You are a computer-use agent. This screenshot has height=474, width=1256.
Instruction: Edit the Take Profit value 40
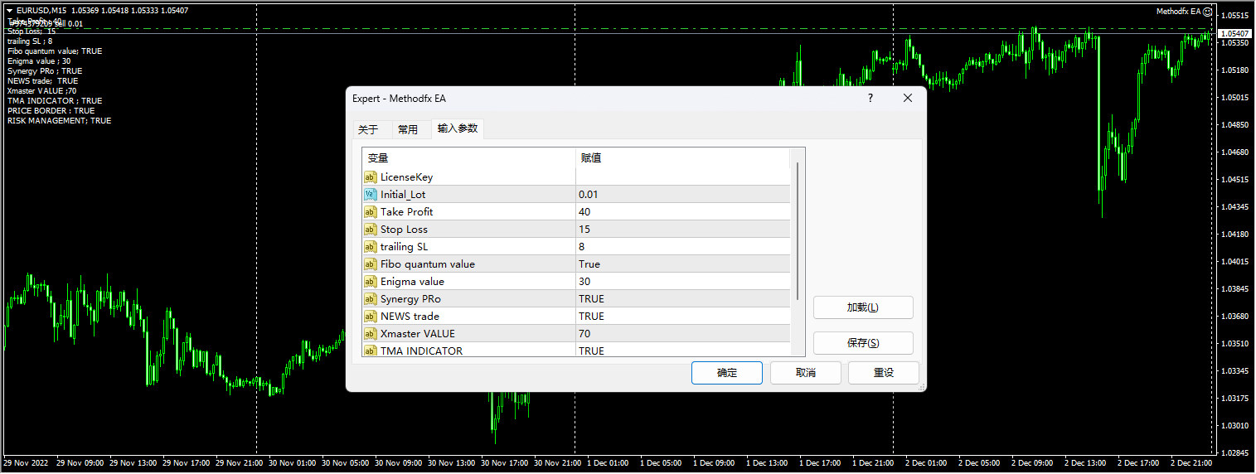[x=683, y=212]
